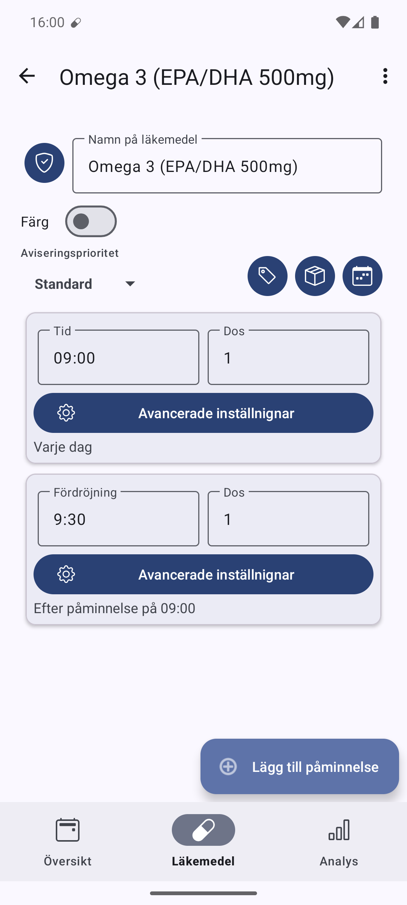Expand the Standard priority dropdown
The width and height of the screenshot is (407, 905).
tap(85, 284)
